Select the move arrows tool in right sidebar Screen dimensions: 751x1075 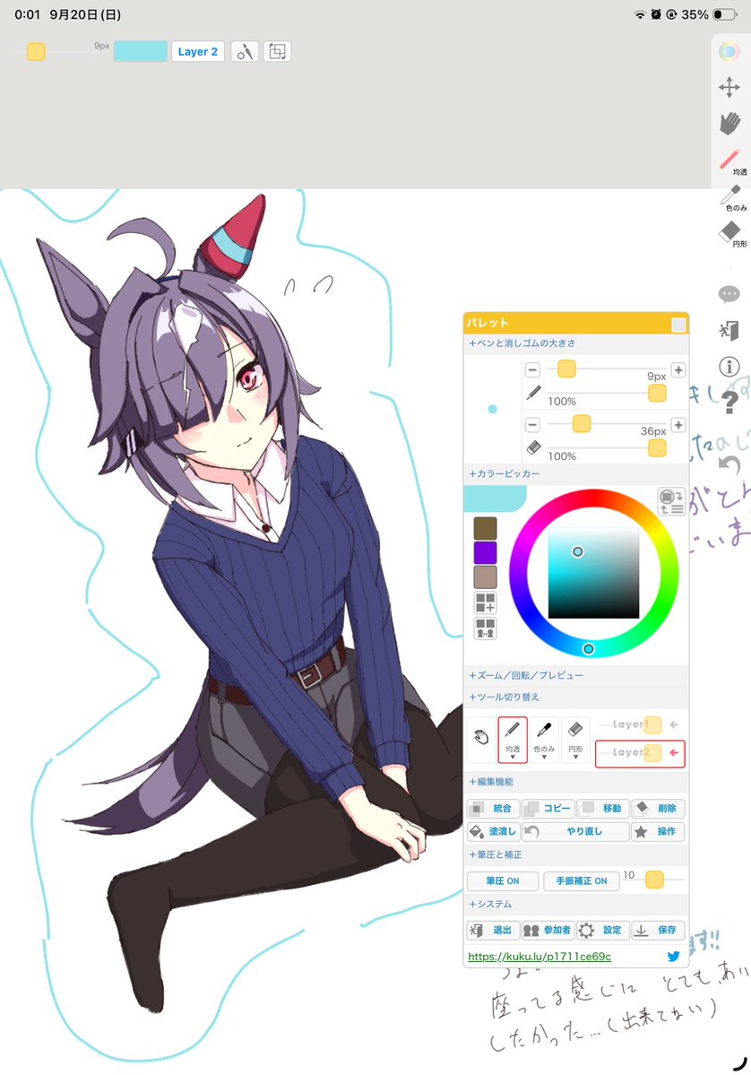[x=729, y=87]
